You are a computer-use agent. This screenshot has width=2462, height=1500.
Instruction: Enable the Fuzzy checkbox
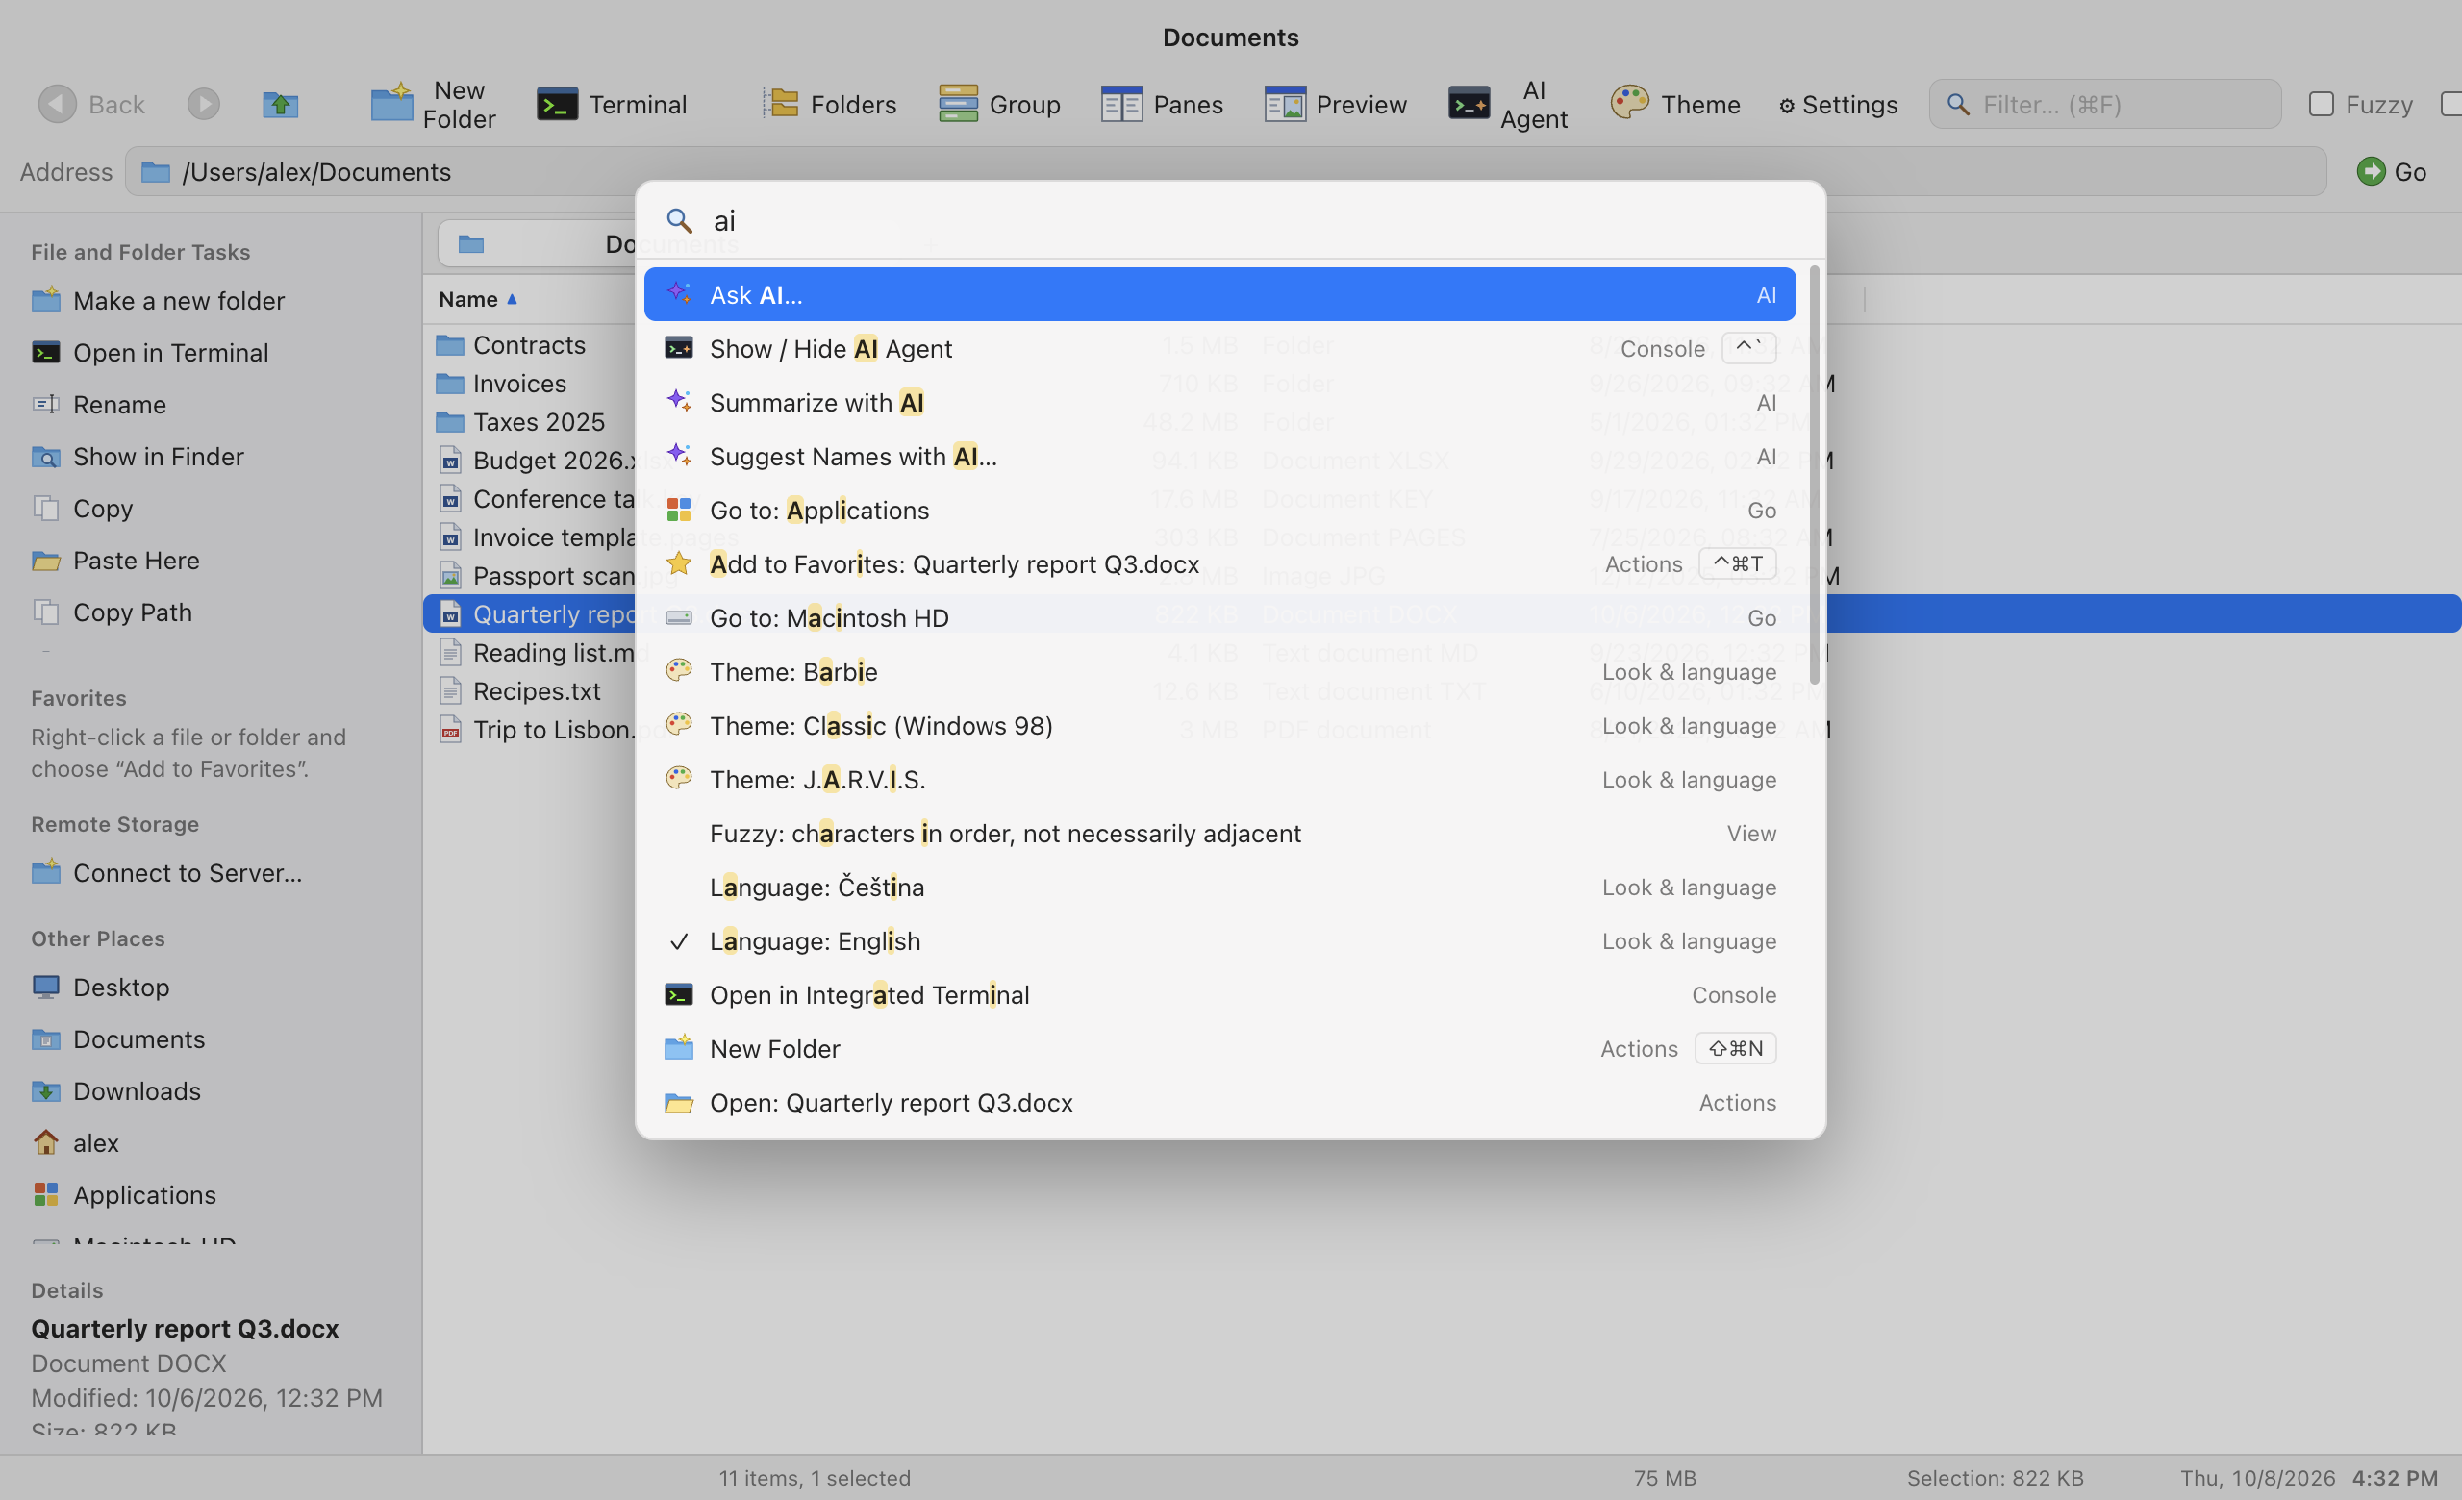pyautogui.click(x=2322, y=104)
